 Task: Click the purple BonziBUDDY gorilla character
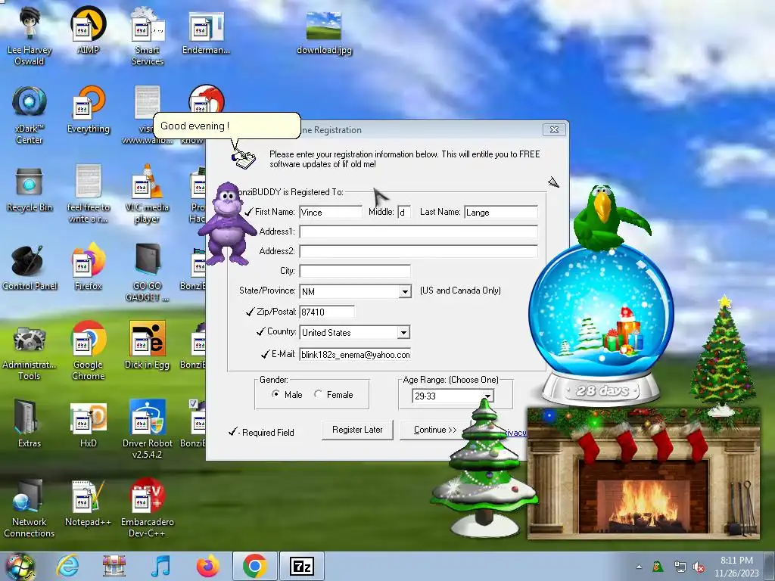pyautogui.click(x=226, y=223)
